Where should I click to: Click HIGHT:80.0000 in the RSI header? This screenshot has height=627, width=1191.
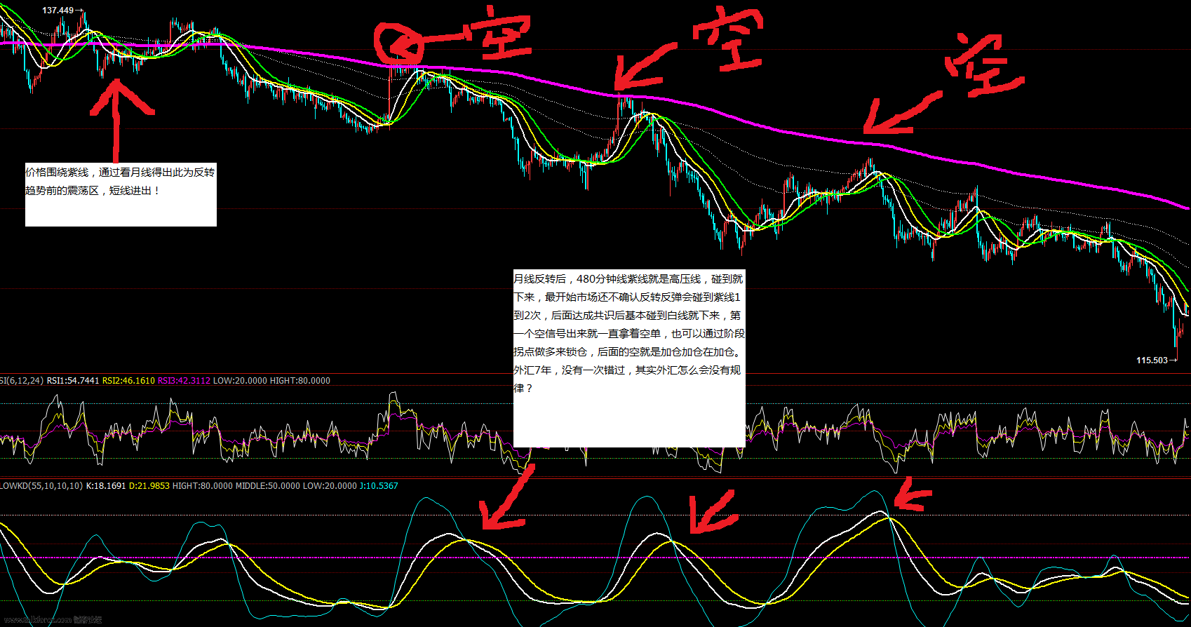300,381
